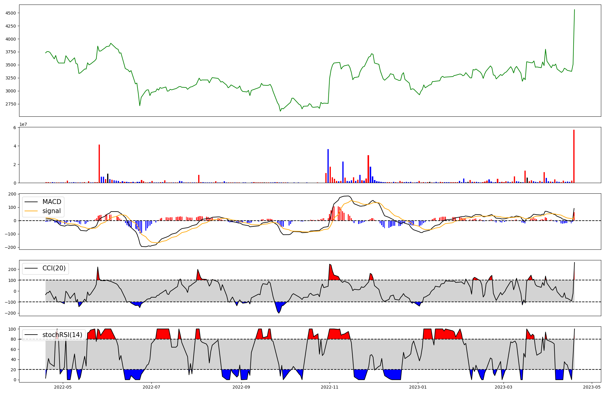The width and height of the screenshot is (607, 394).
Task: Click the tall blue volume bar near 2022-11
Action: pyautogui.click(x=328, y=166)
